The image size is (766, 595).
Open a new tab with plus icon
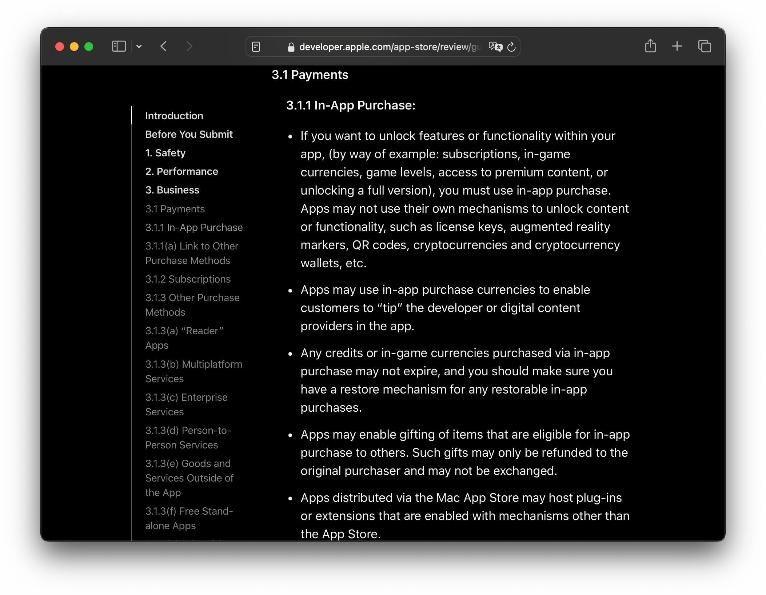pyautogui.click(x=677, y=46)
